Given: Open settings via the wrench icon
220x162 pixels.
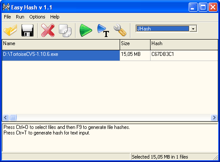Looking at the screenshot, I should pos(120,30).
